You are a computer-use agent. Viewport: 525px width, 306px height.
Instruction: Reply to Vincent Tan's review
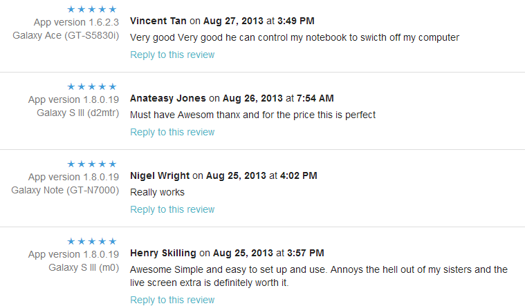pos(172,55)
